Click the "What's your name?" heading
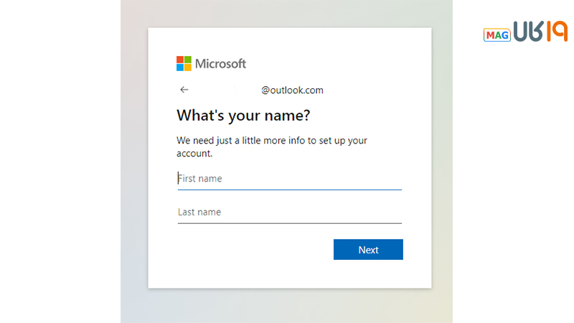 (243, 116)
